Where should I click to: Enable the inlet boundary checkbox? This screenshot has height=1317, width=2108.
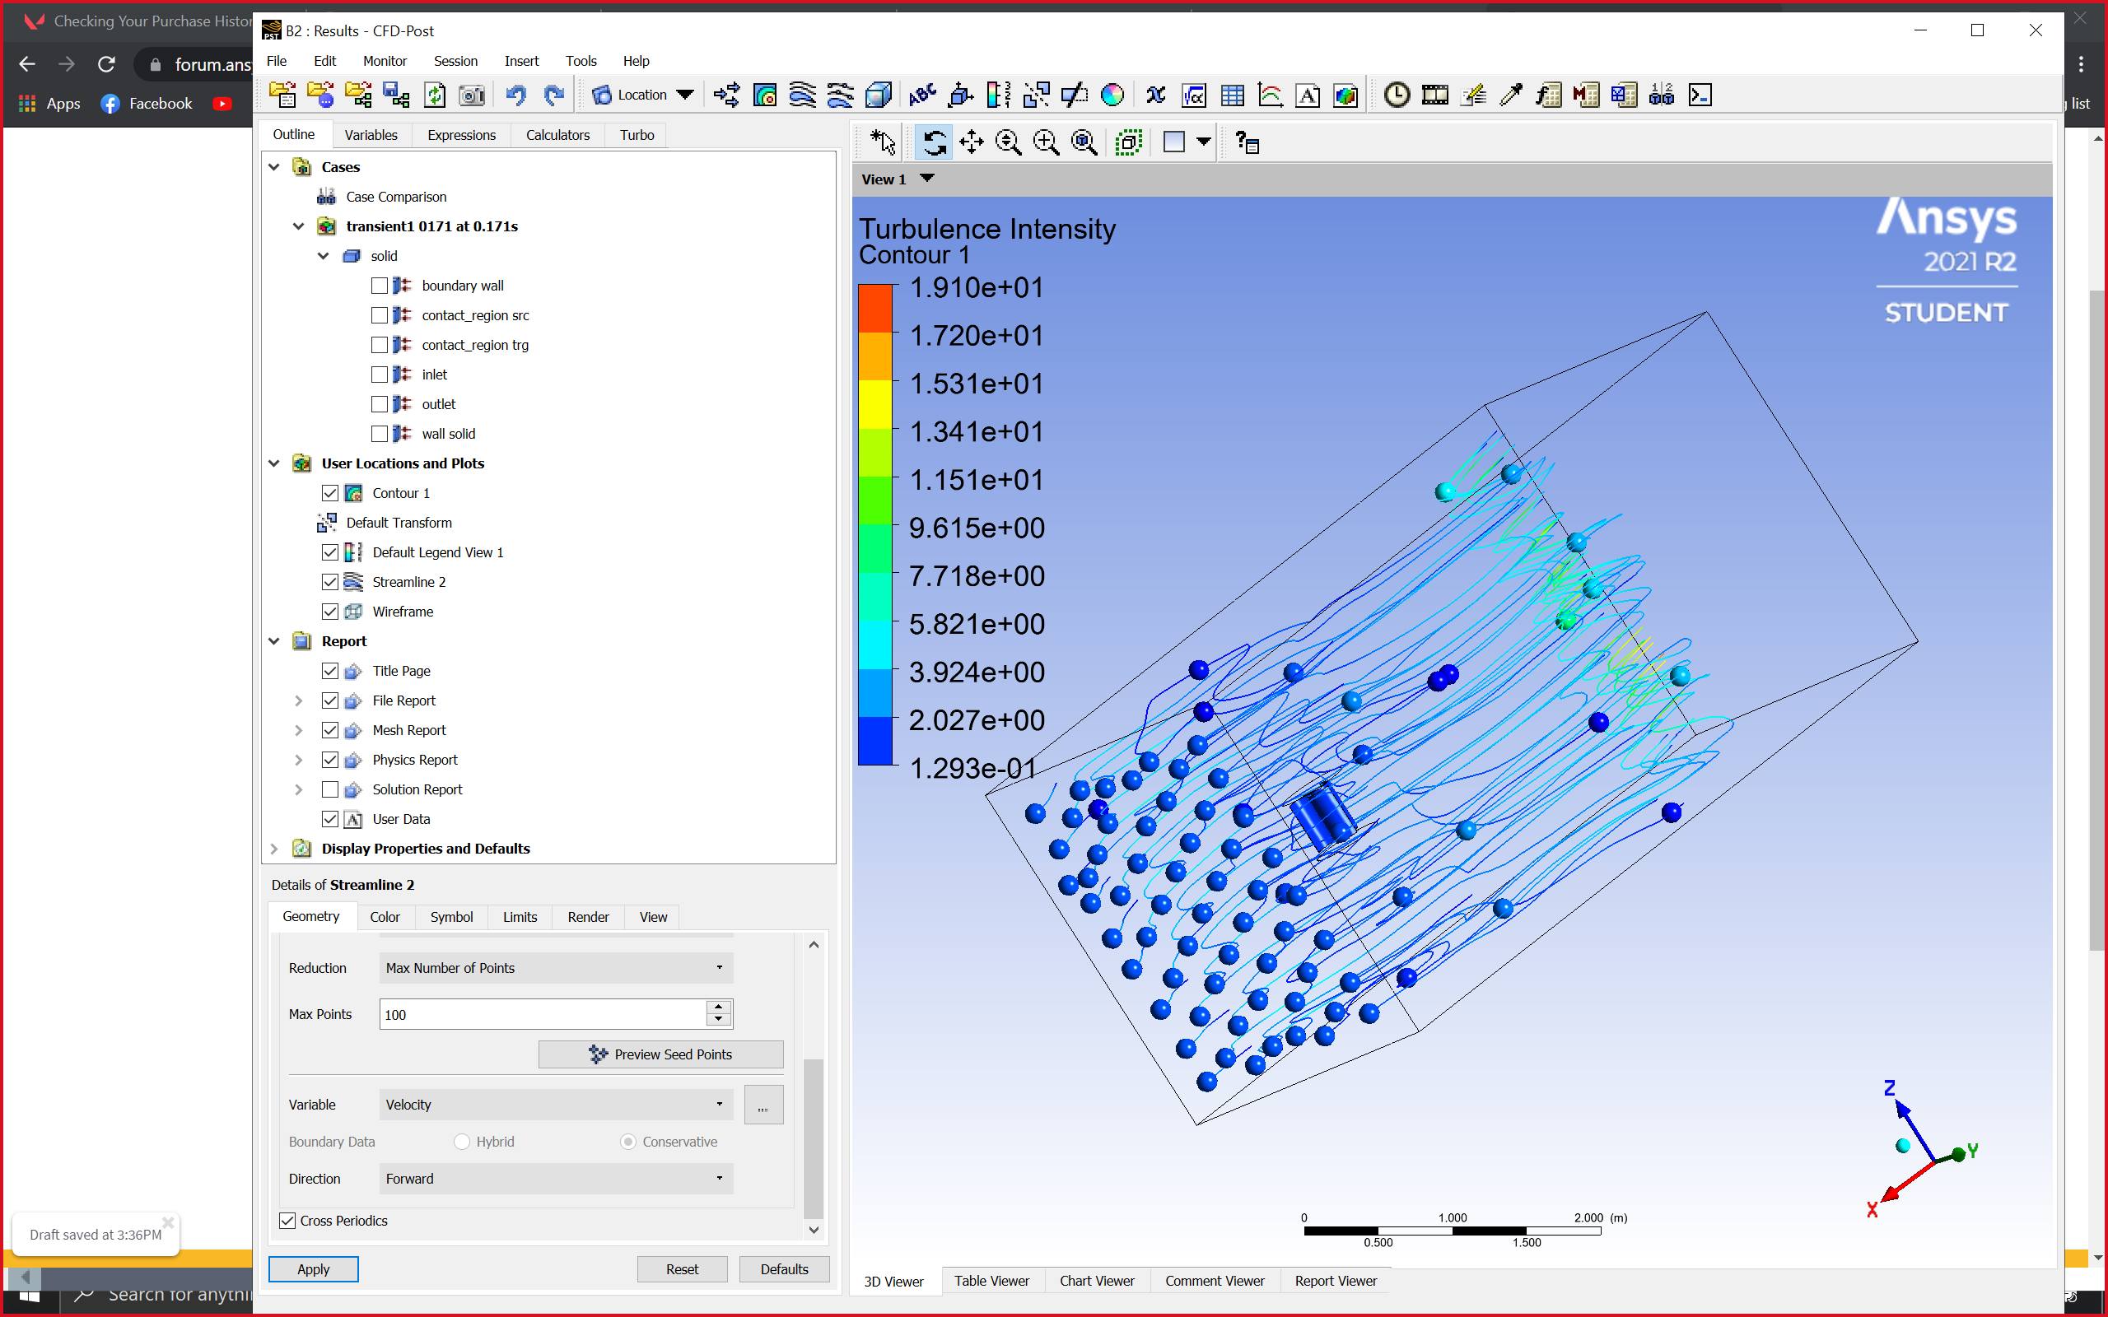[379, 375]
